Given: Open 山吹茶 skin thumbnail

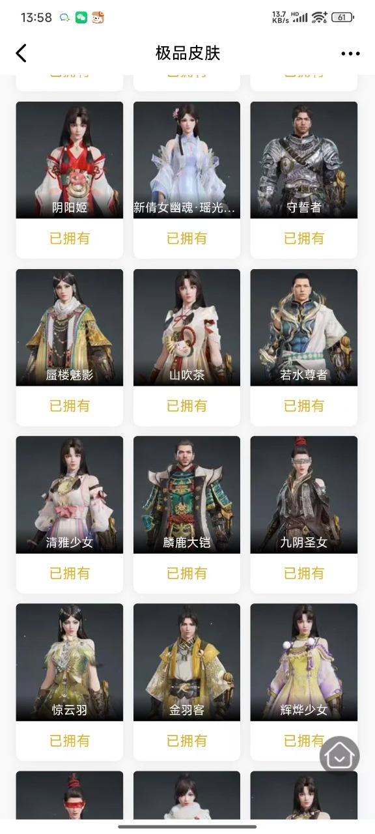Looking at the screenshot, I should tap(187, 327).
